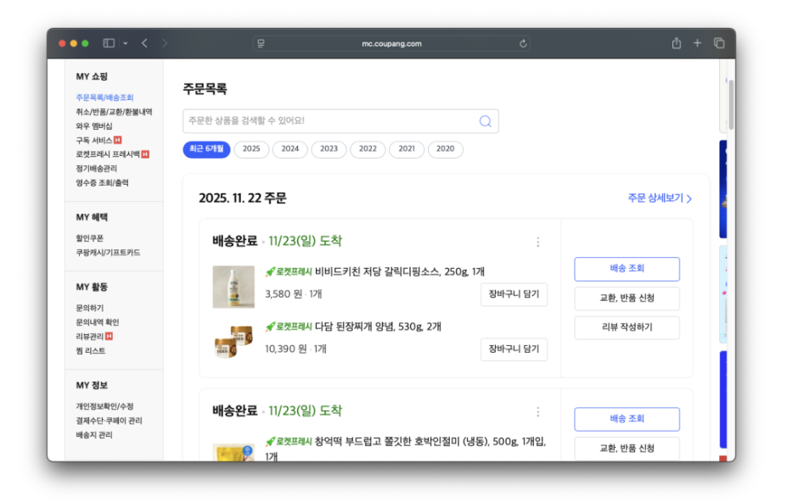The width and height of the screenshot is (798, 502).
Task: Open three-dot menu for second delivered order
Action: 537,412
